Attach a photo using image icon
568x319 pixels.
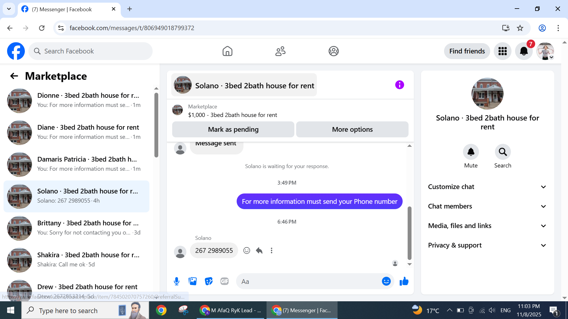coord(193,281)
